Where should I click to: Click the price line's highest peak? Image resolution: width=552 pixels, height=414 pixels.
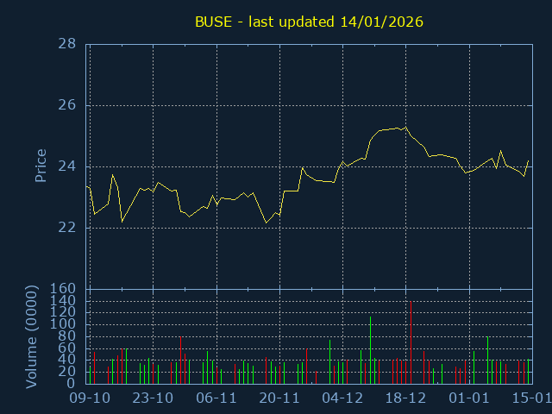click(x=406, y=127)
